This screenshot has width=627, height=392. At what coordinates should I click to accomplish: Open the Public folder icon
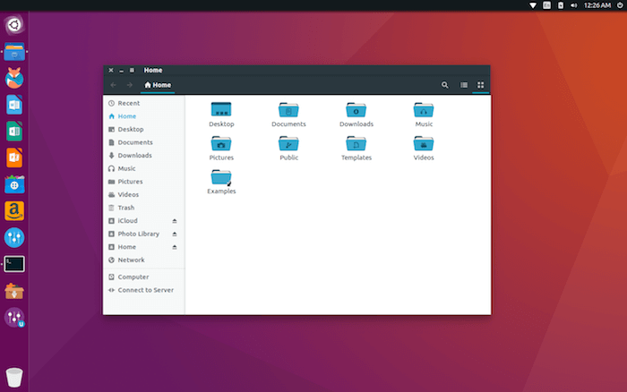coord(288,143)
